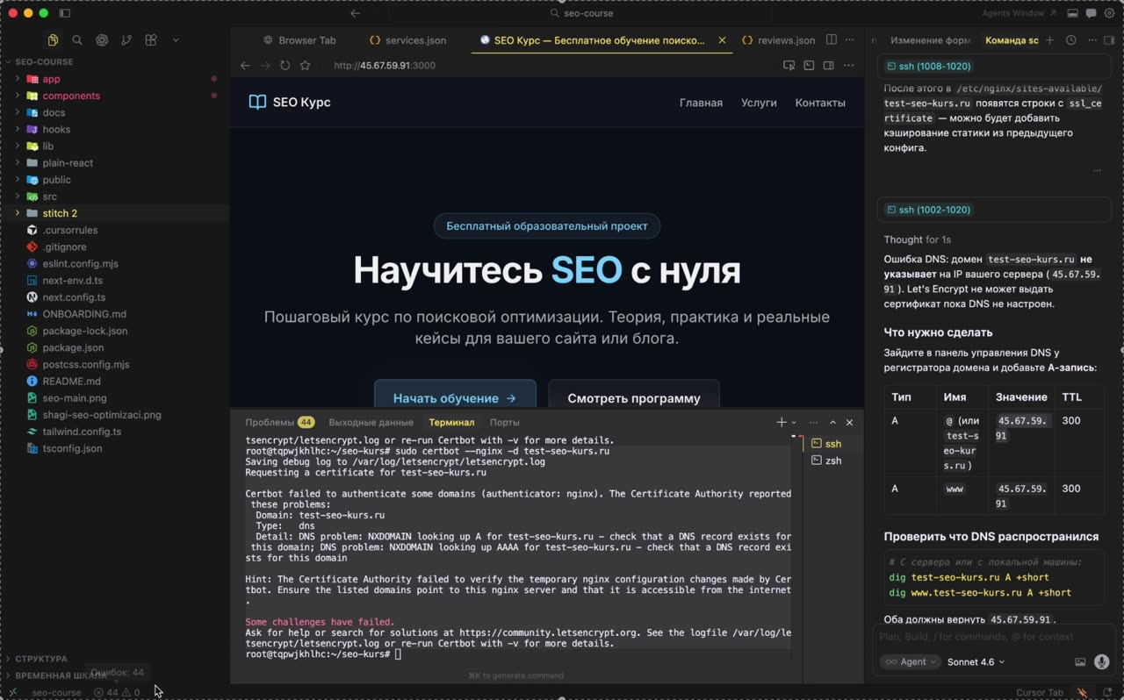Toggle the side pane icon in chat header
Viewport: 1124px width, 700px height.
[x=1110, y=39]
